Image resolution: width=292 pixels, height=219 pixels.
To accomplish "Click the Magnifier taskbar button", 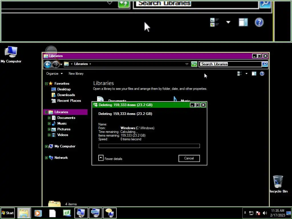I will (81, 213).
